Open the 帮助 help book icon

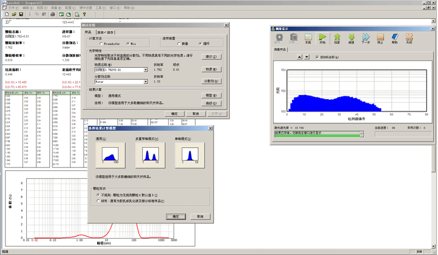[395, 38]
